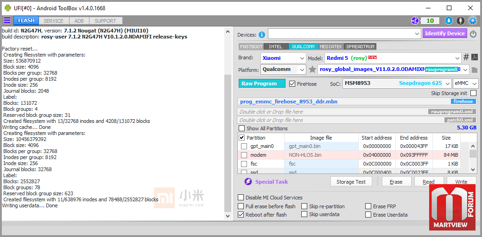This screenshot has width=482, height=237.
Task: Click the USB cable connection icon
Action: (460, 20)
